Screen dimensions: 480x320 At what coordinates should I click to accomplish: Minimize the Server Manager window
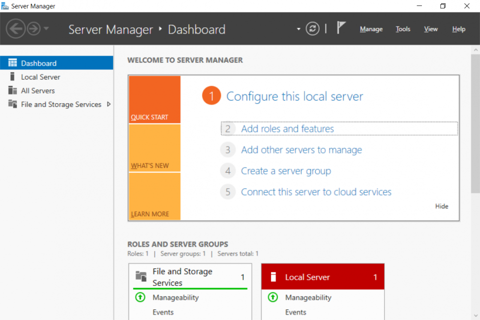[419, 6]
